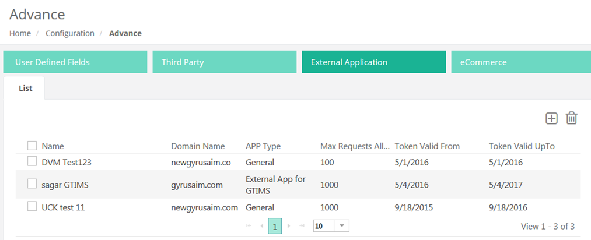This screenshot has height=240, width=591.
Task: Go to first page pager icon
Action: pos(250,225)
